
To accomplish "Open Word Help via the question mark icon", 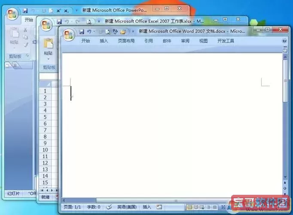I will point(284,41).
